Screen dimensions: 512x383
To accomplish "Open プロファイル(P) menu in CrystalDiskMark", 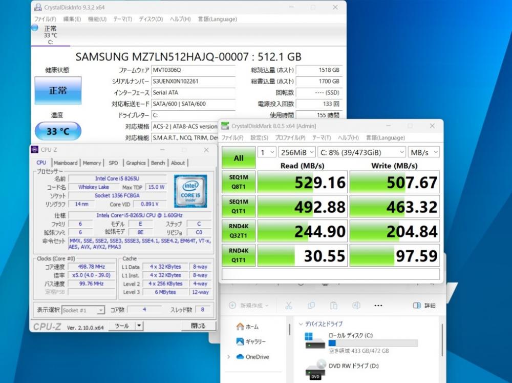I will [x=290, y=138].
